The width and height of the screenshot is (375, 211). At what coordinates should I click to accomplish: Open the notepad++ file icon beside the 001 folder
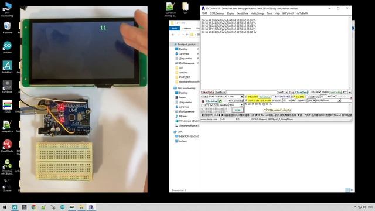171,9
